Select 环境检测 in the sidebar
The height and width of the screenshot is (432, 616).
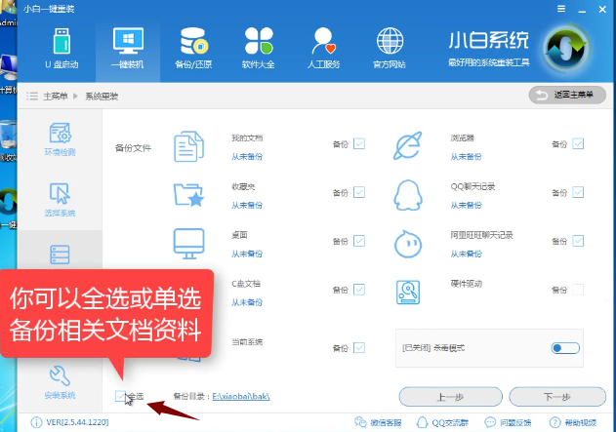(x=61, y=139)
